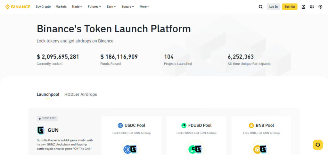Open the USDC Pool title
Screen dimensions: 328x155
[x=135, y=126]
